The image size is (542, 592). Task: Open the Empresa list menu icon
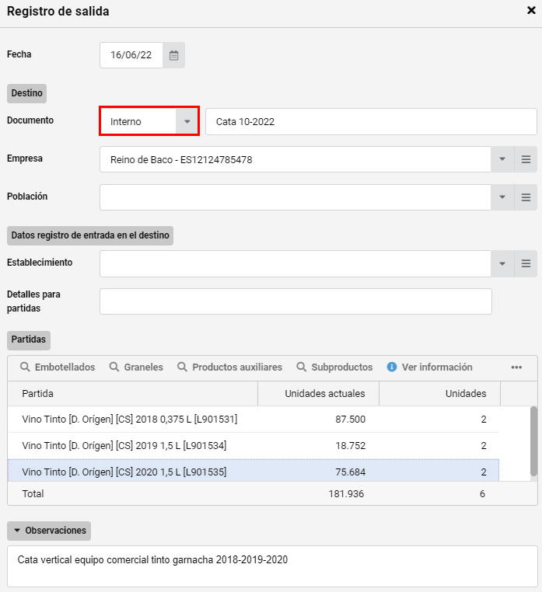point(526,159)
